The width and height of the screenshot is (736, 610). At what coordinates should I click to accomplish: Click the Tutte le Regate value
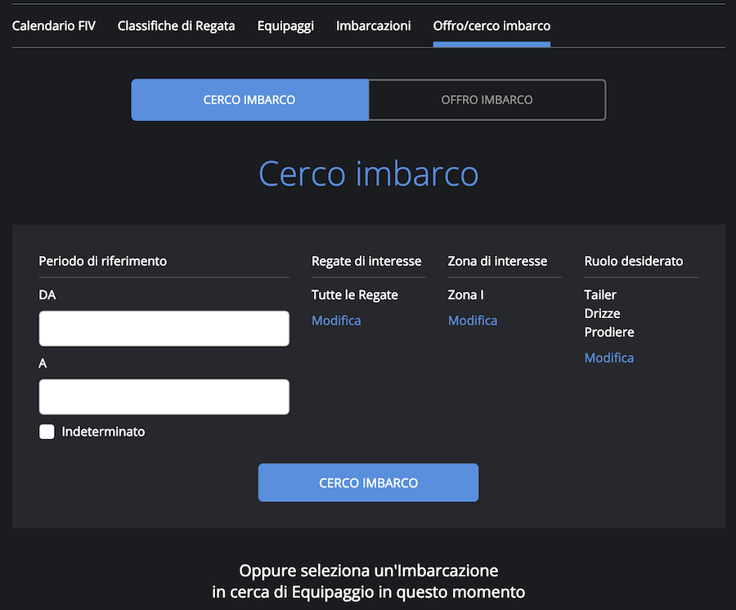[355, 294]
